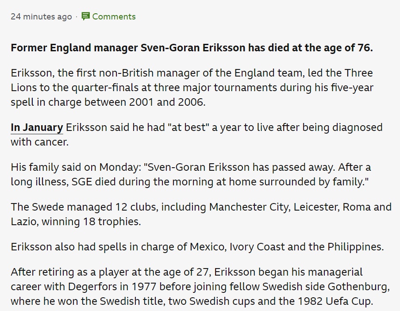Click the green comments speech bubble icon
This screenshot has width=400, height=311.
click(86, 16)
